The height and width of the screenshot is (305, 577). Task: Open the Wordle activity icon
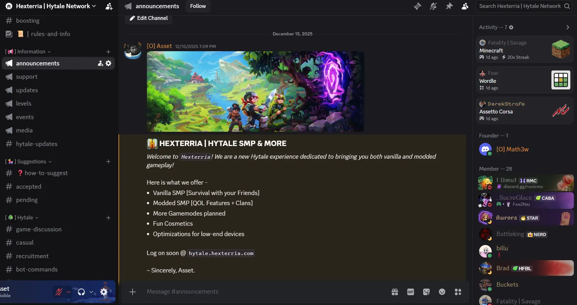tap(561, 80)
